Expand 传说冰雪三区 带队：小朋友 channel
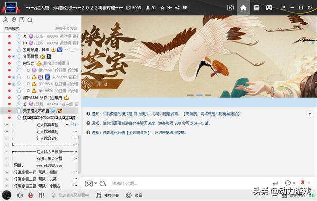The image size is (317, 201). point(7,186)
